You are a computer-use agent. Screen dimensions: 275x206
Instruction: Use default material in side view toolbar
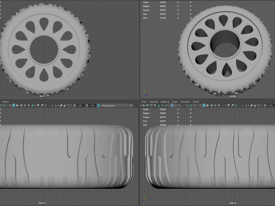207,105
